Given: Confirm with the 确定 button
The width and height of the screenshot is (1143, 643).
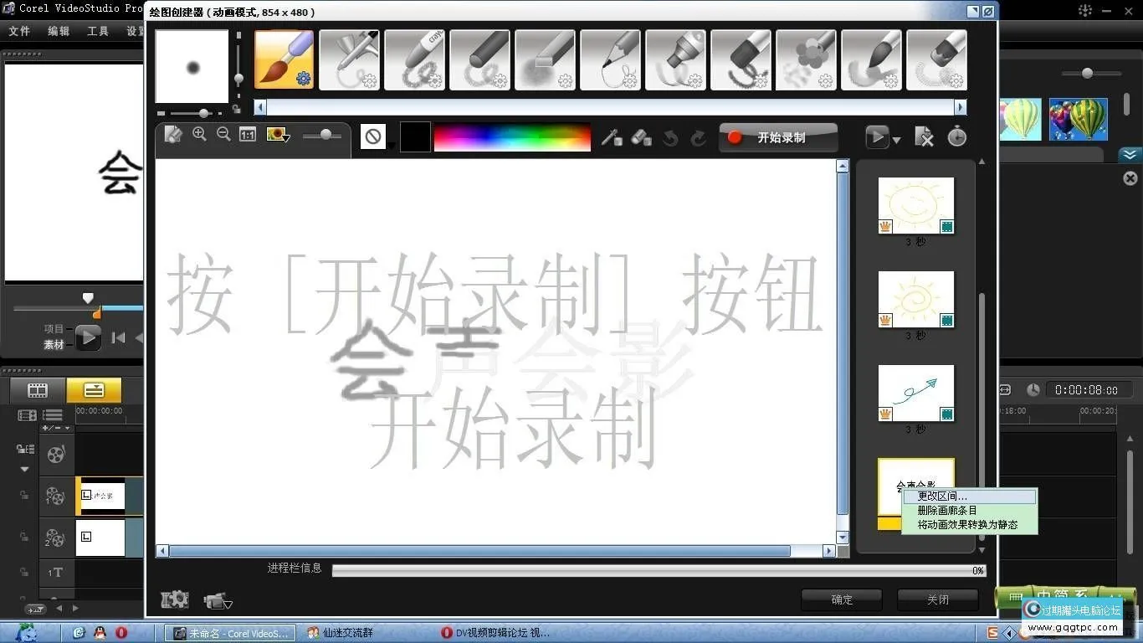Looking at the screenshot, I should click(842, 599).
